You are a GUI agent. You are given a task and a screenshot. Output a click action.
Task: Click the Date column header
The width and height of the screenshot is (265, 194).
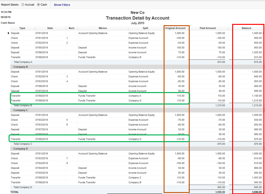[50, 28]
